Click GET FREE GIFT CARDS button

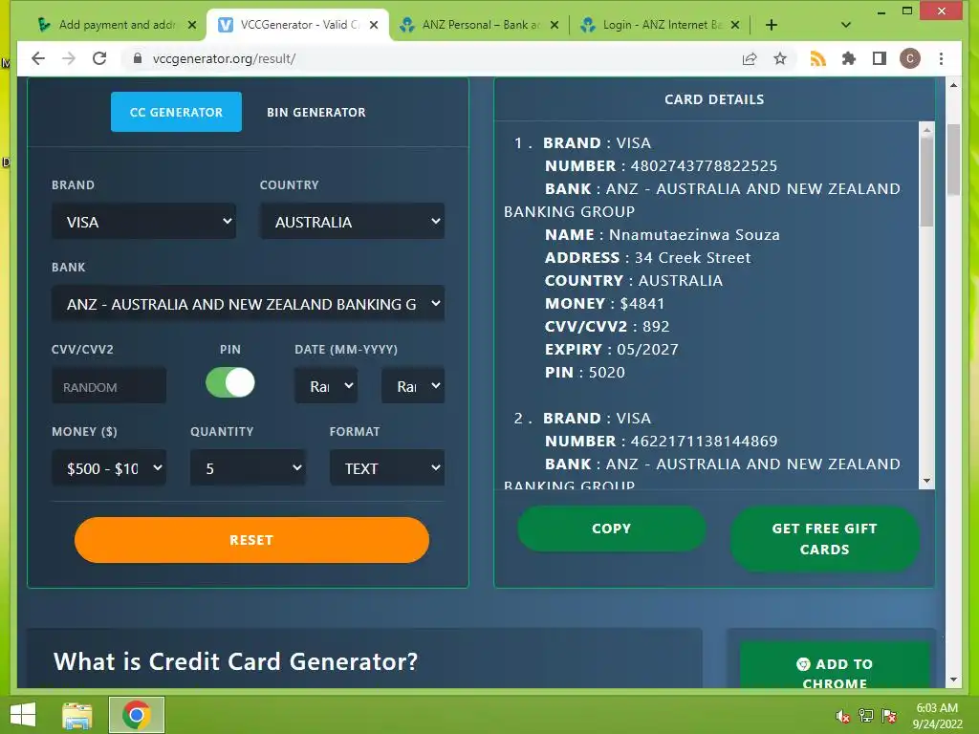click(824, 539)
